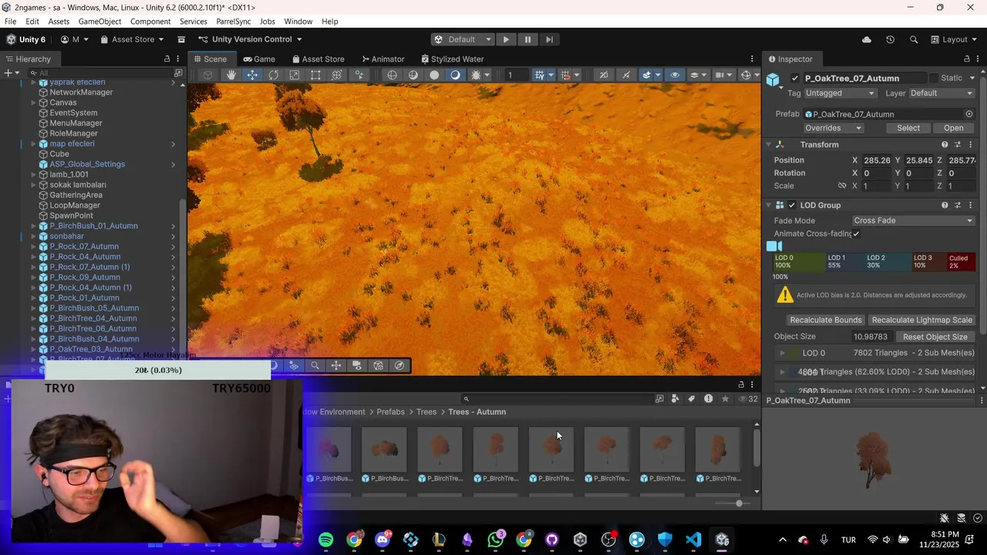Toggle the Static checkbox
987x555 pixels.
(x=934, y=78)
